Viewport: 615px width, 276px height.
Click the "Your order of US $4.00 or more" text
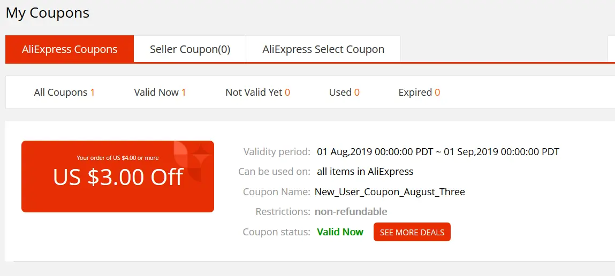coord(118,158)
